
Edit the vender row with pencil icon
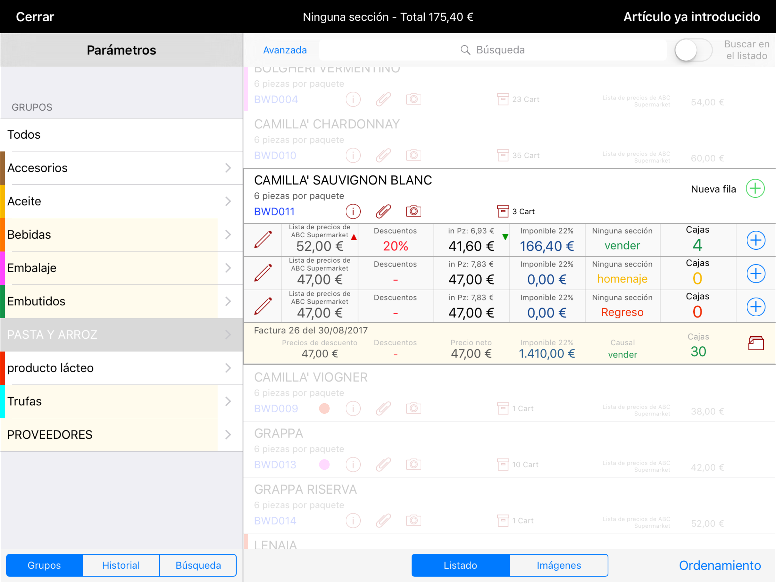[x=263, y=240]
